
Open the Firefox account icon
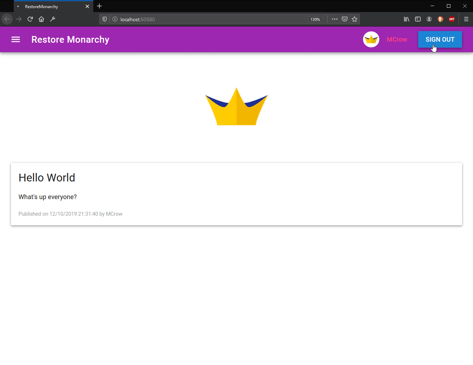point(429,19)
